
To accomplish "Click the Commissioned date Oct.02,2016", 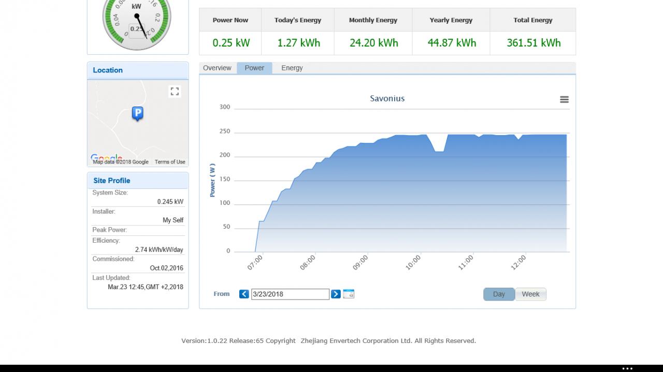I will (167, 268).
